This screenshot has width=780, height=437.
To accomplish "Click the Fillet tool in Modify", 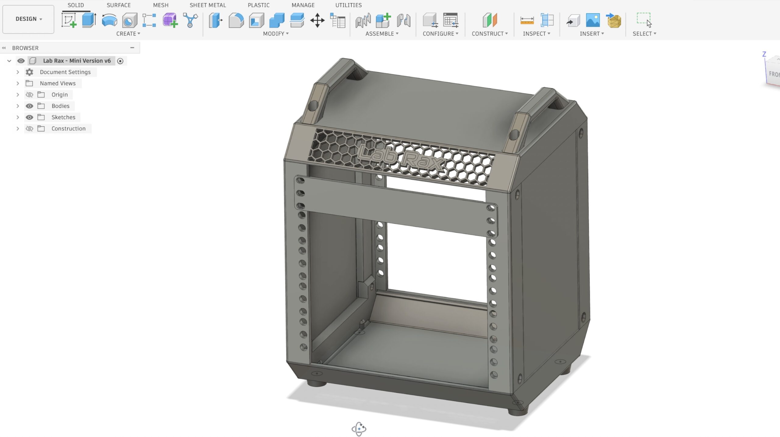I will point(236,20).
